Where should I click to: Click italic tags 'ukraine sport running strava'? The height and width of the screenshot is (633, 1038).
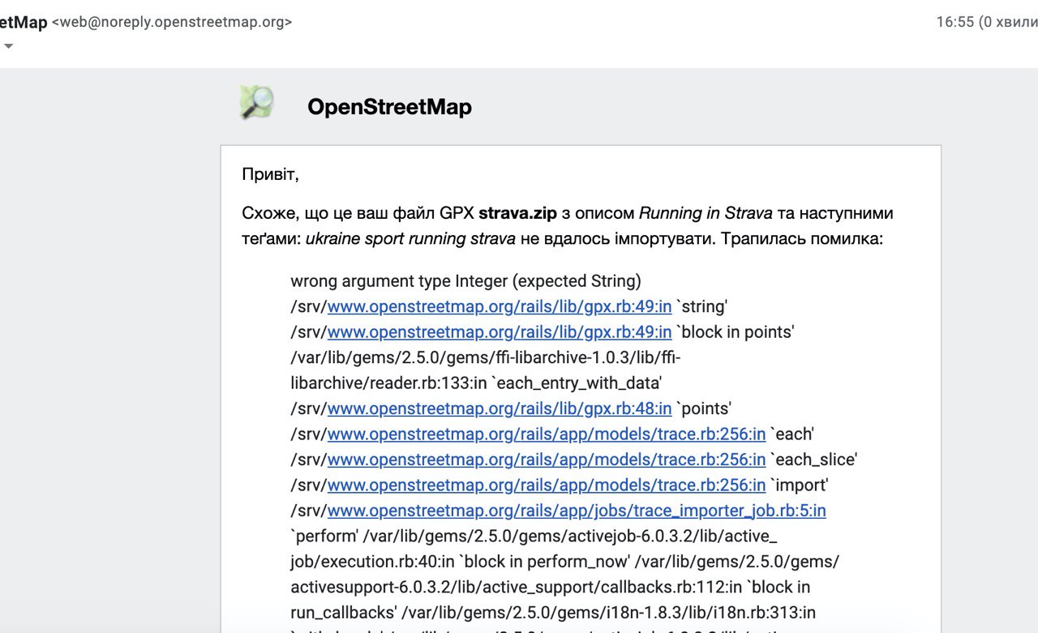410,239
